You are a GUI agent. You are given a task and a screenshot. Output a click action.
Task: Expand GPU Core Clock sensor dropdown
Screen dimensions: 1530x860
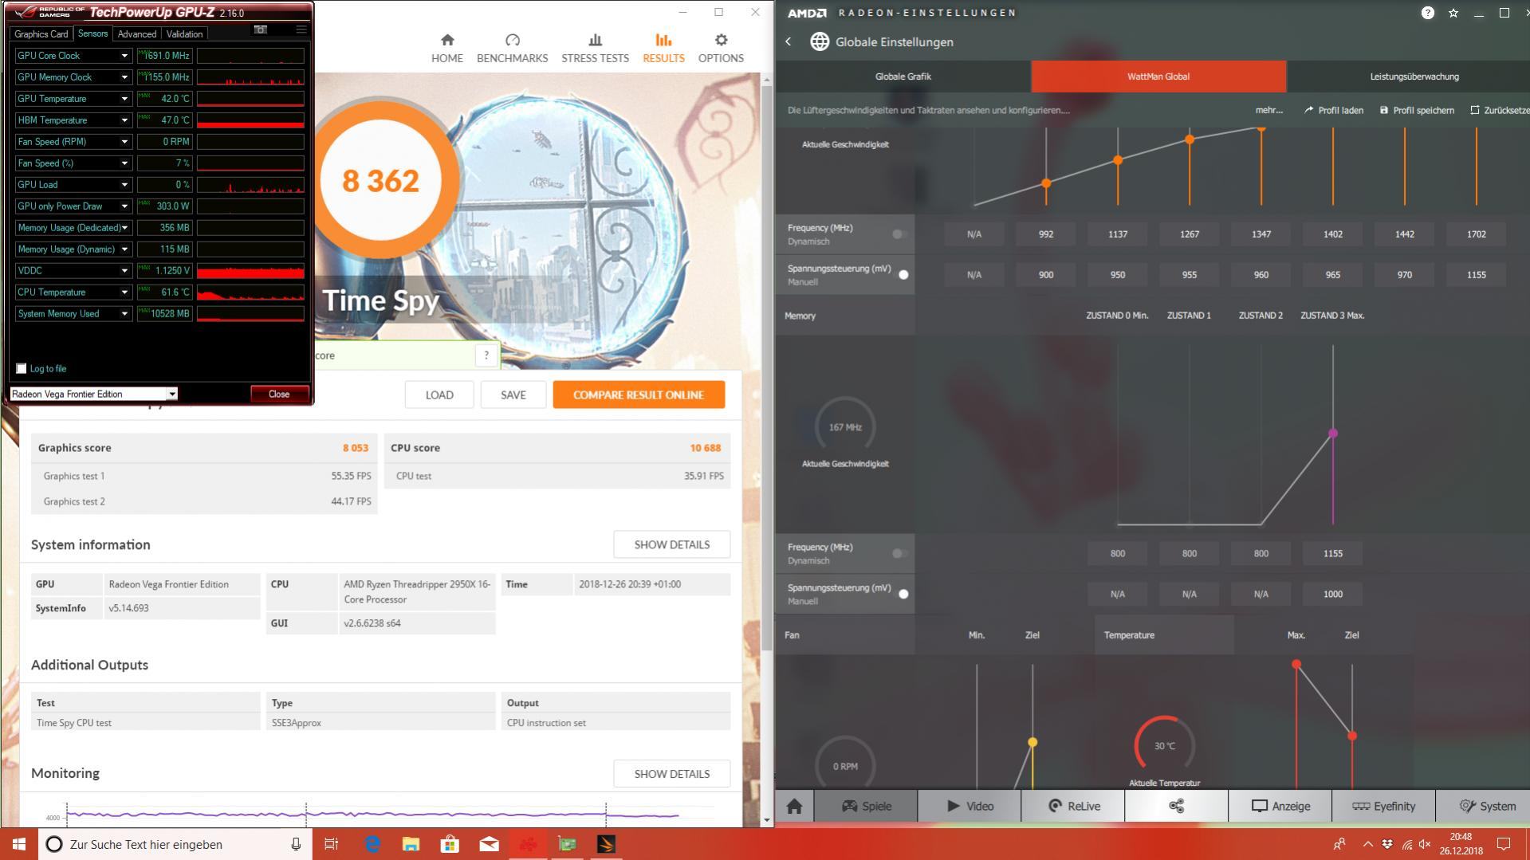[124, 56]
